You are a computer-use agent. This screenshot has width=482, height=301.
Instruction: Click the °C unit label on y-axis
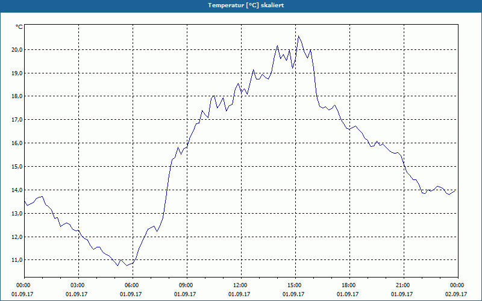coord(19,27)
